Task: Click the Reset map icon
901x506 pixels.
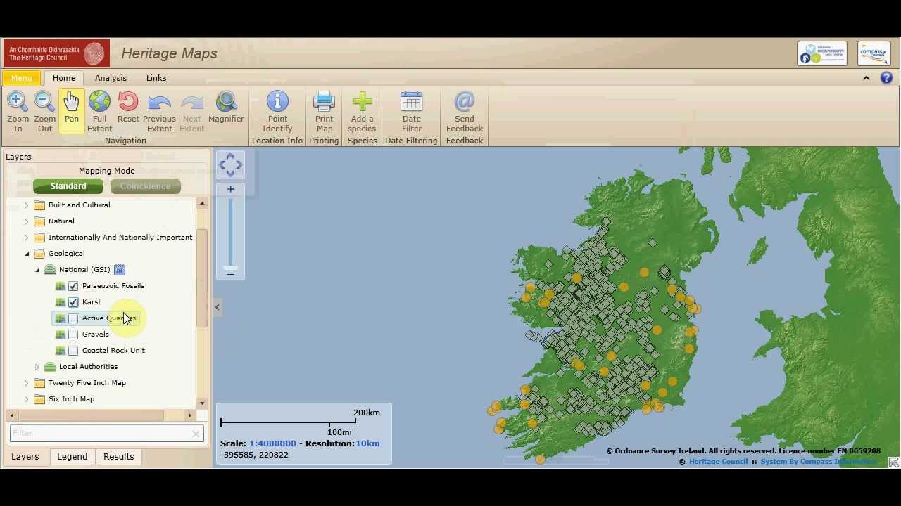Action: click(128, 107)
